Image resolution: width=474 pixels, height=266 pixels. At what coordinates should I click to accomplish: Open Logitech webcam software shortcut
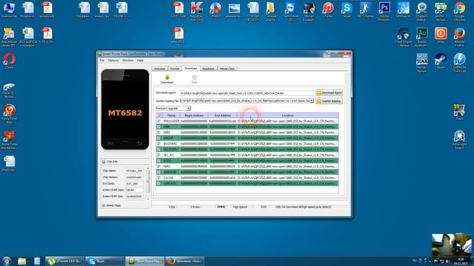tap(422, 11)
